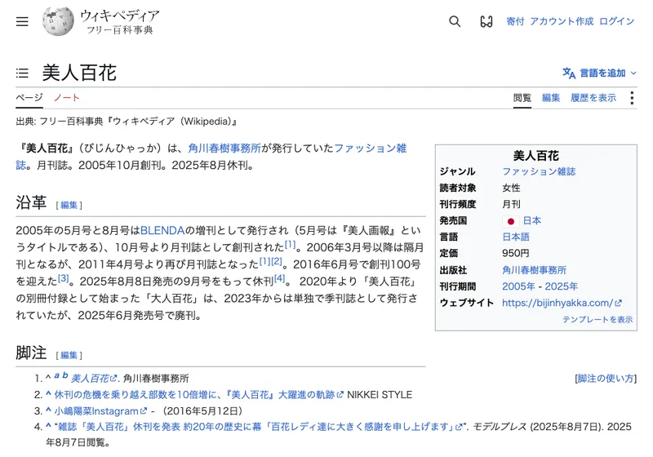
Task: Open NIKKEI STYLE article link in footnote 2
Action: tap(199, 394)
